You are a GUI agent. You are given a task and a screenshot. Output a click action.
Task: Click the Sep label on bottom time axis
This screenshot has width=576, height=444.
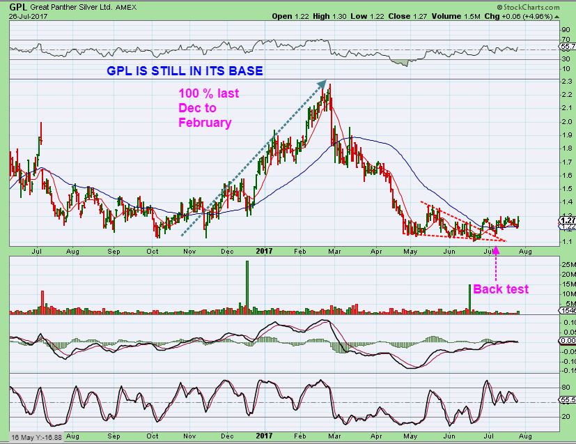point(114,436)
